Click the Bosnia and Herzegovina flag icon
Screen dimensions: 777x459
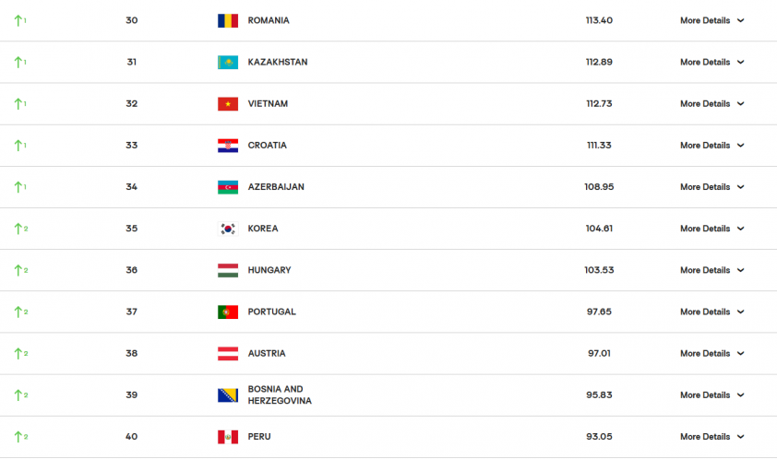pyautogui.click(x=227, y=394)
